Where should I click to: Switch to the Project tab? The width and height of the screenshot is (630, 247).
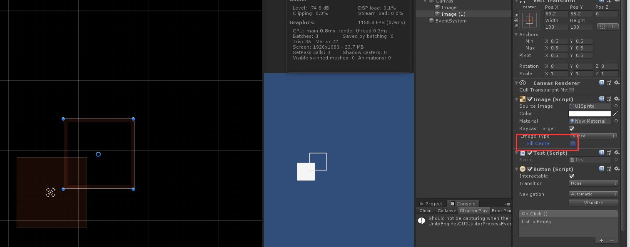431,204
